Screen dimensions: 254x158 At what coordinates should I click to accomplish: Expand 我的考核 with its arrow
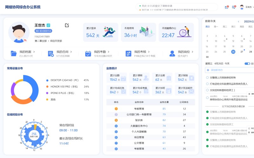click(x=149, y=52)
